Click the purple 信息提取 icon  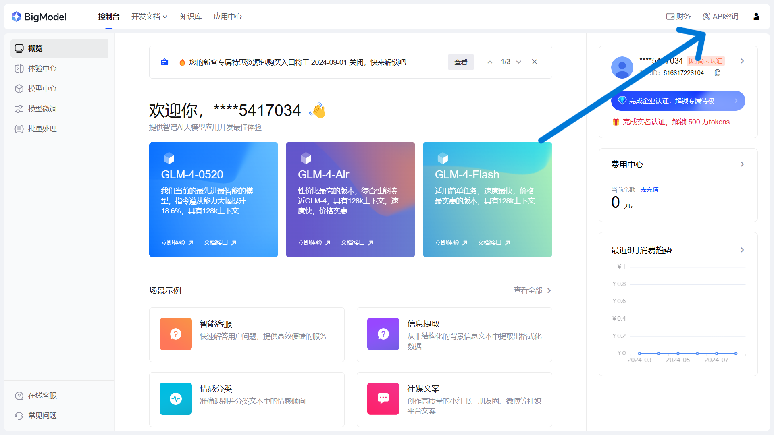(383, 334)
